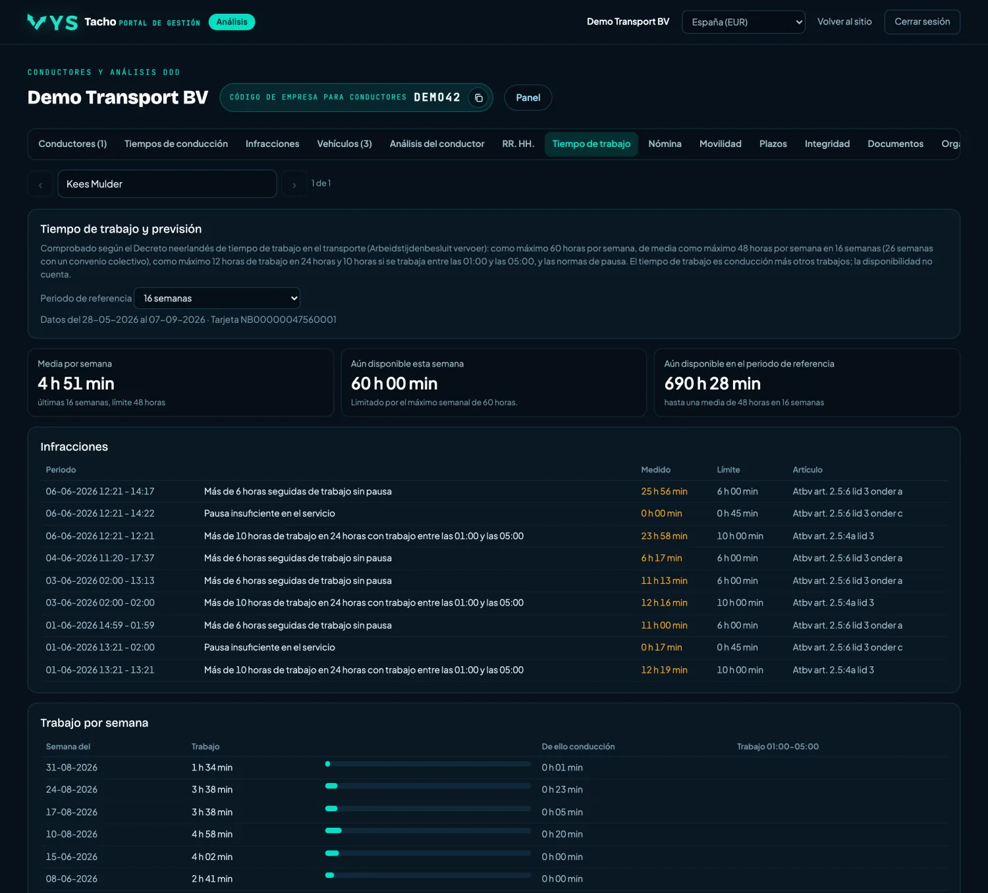Click the data range and card number line
Viewport: 988px width, 893px height.
[x=188, y=320]
